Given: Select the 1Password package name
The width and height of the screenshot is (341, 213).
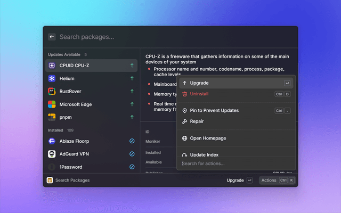Looking at the screenshot, I should click(71, 167).
